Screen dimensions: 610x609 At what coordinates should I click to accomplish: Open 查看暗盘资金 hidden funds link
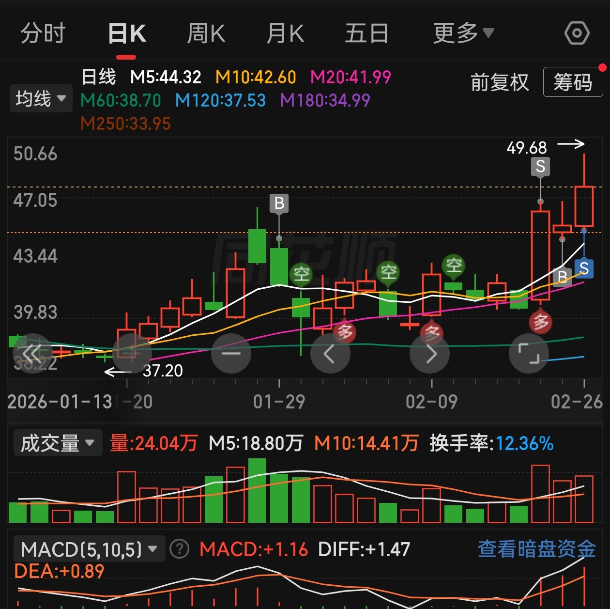tap(536, 549)
